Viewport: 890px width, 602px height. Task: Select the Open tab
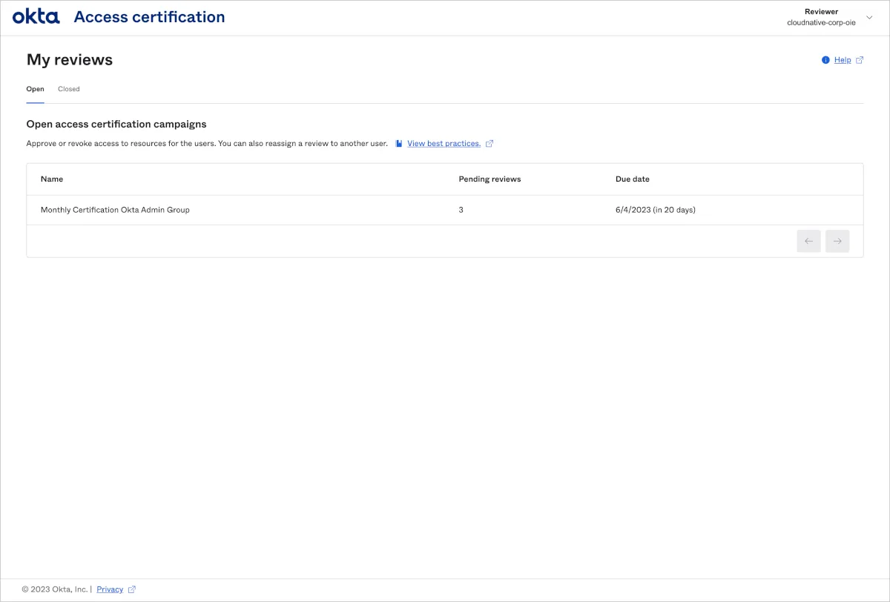(x=35, y=89)
